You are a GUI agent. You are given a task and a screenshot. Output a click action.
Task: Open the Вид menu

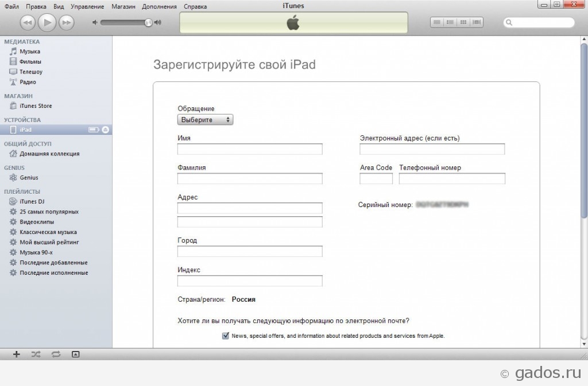59,6
